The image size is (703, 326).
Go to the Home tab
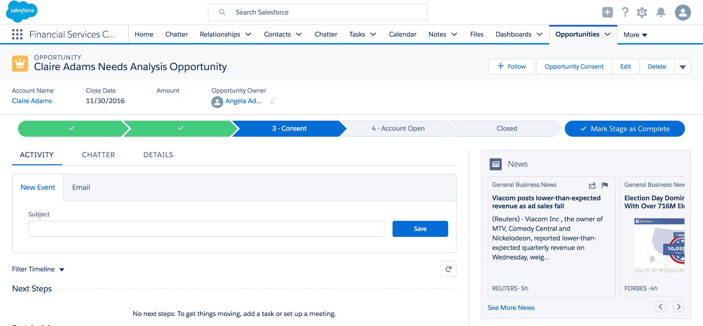[144, 34]
